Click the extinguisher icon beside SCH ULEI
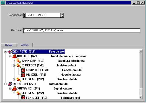The height and width of the screenshot is (103, 146). [23, 97]
